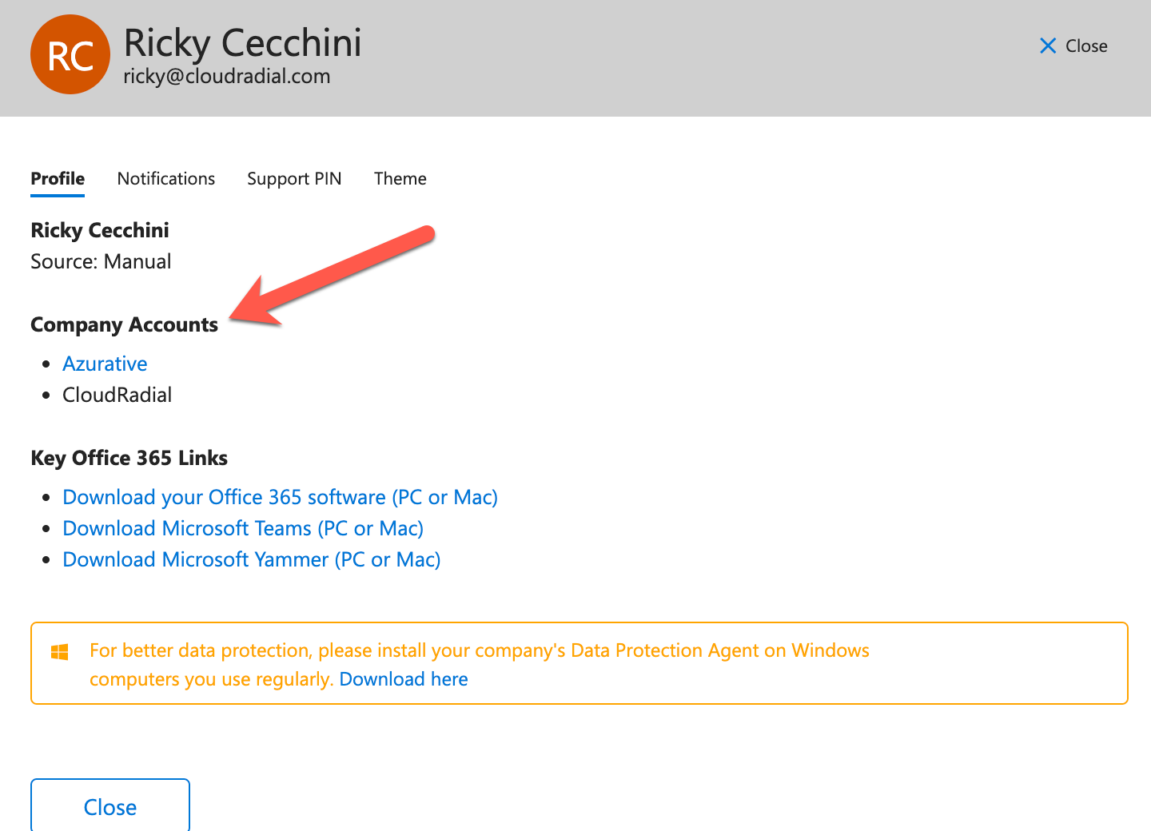The width and height of the screenshot is (1151, 831).
Task: Click the Source: Manual text
Action: tap(101, 261)
